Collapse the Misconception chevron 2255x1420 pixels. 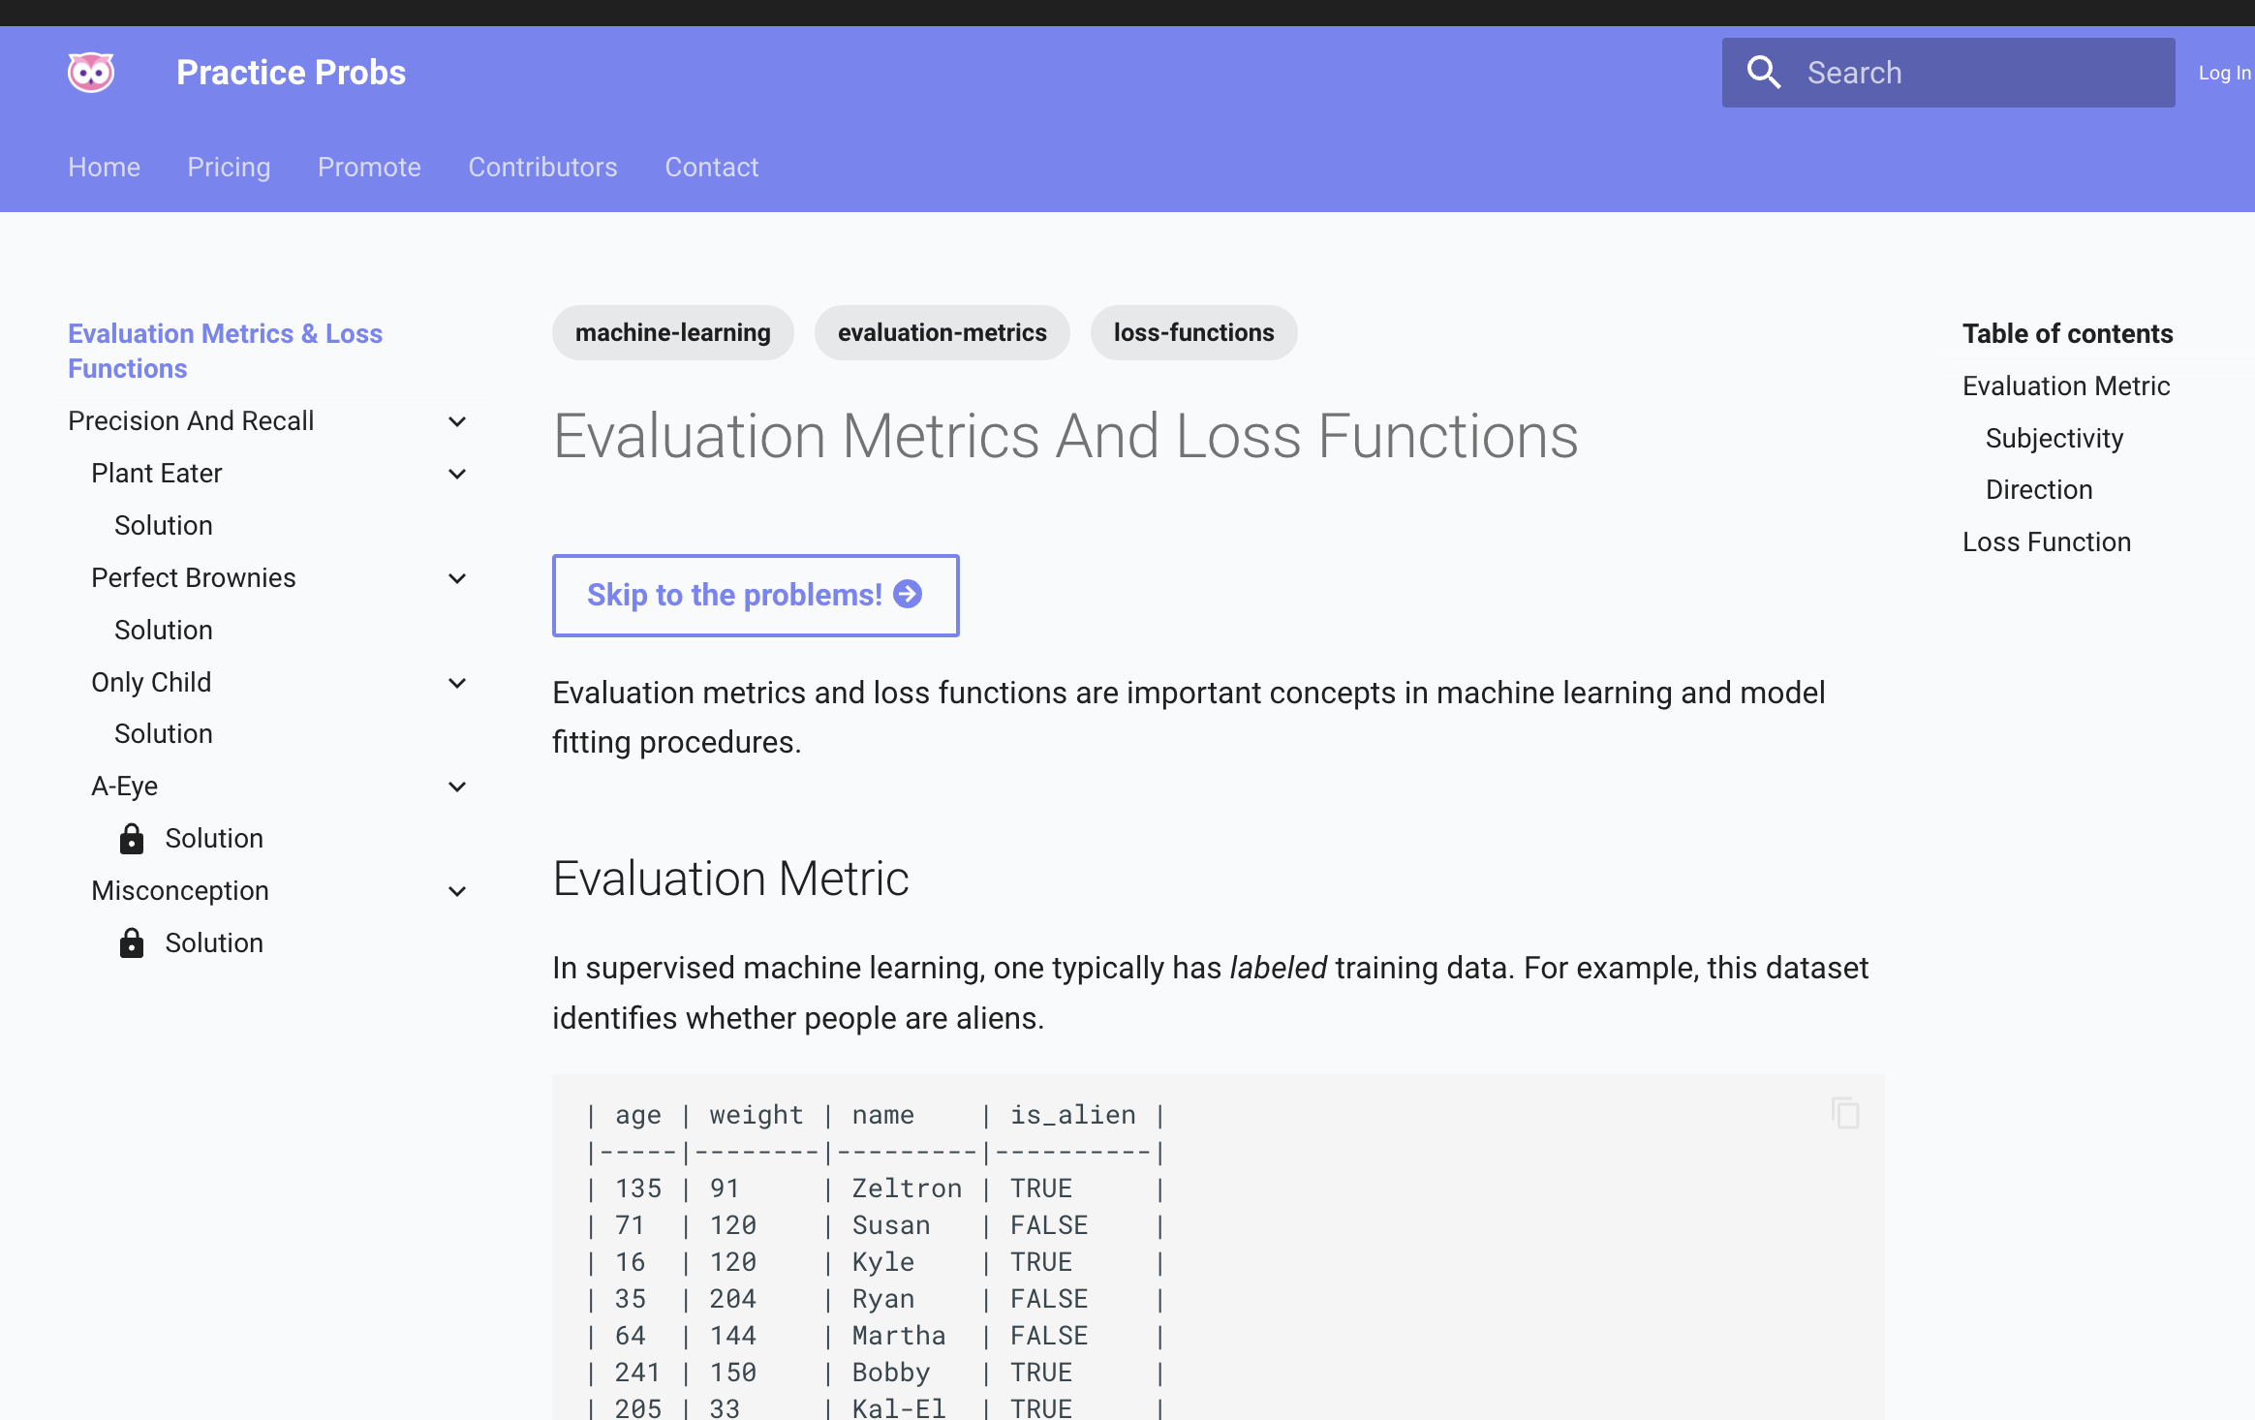(x=457, y=891)
